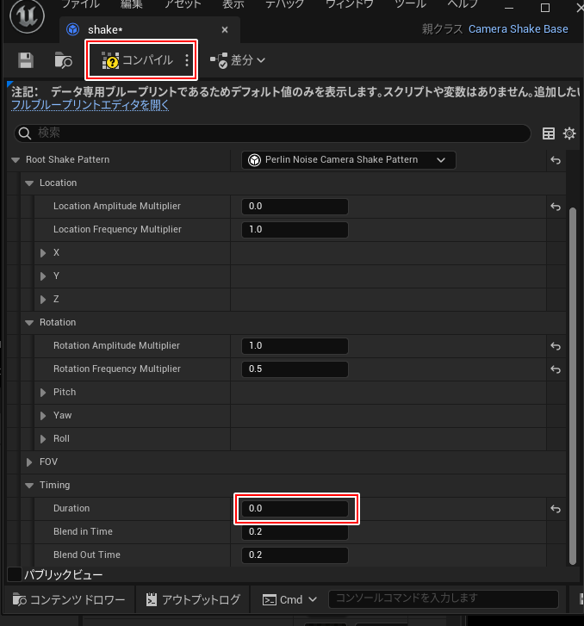Reset Root Shake Pattern to default arrow
This screenshot has height=626, width=584.
(x=556, y=160)
